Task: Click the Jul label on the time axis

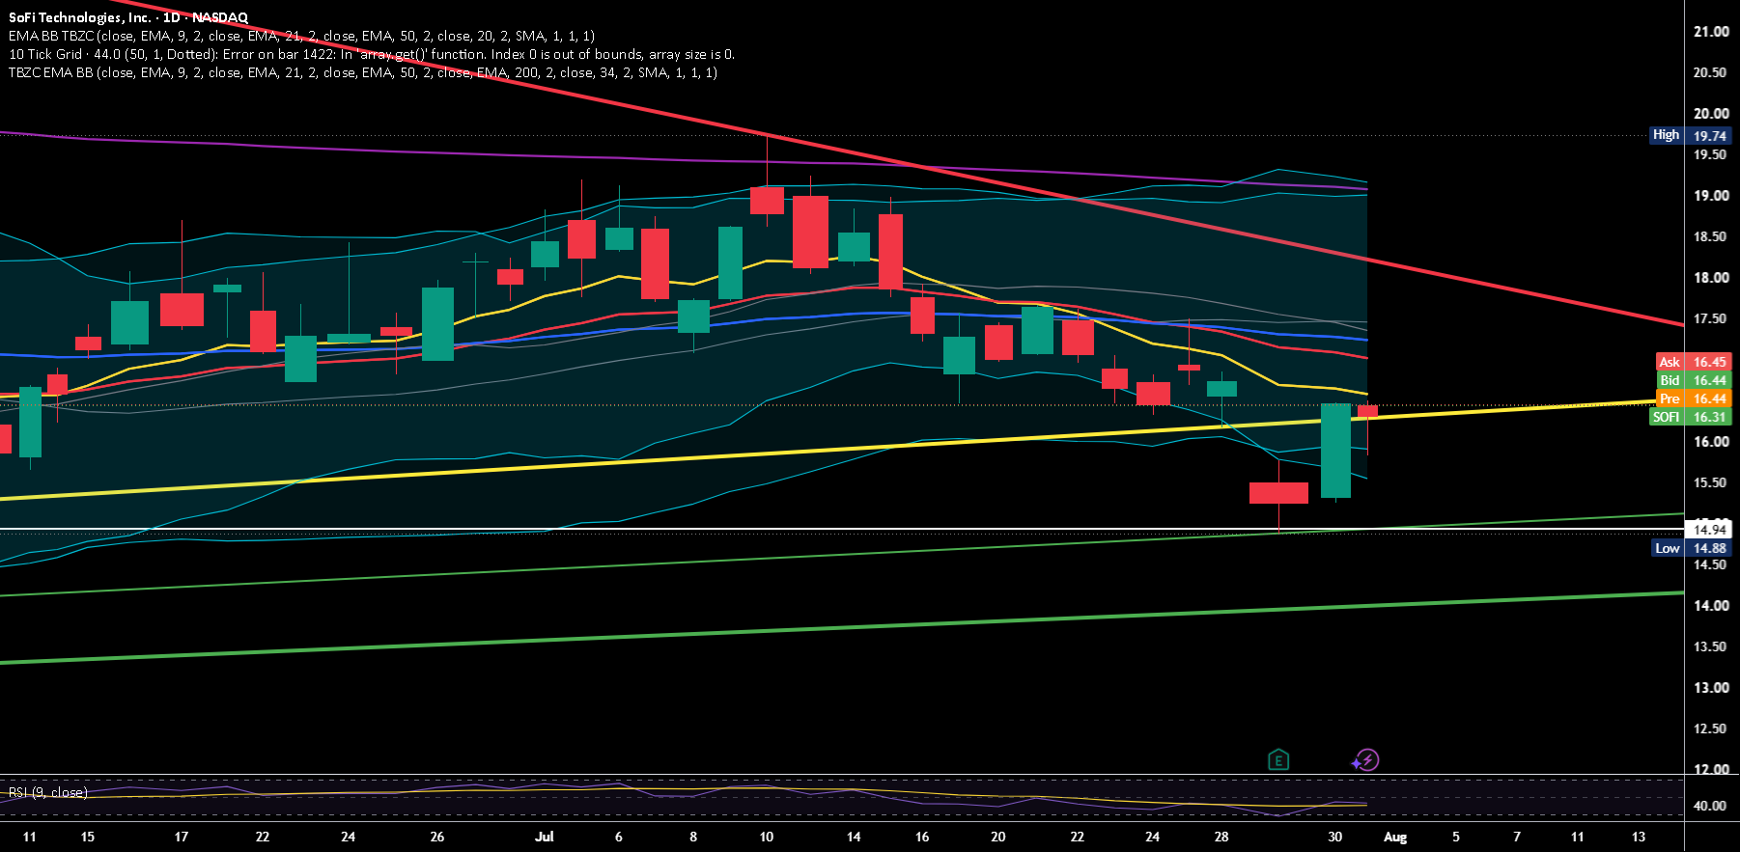Action: coord(545,837)
